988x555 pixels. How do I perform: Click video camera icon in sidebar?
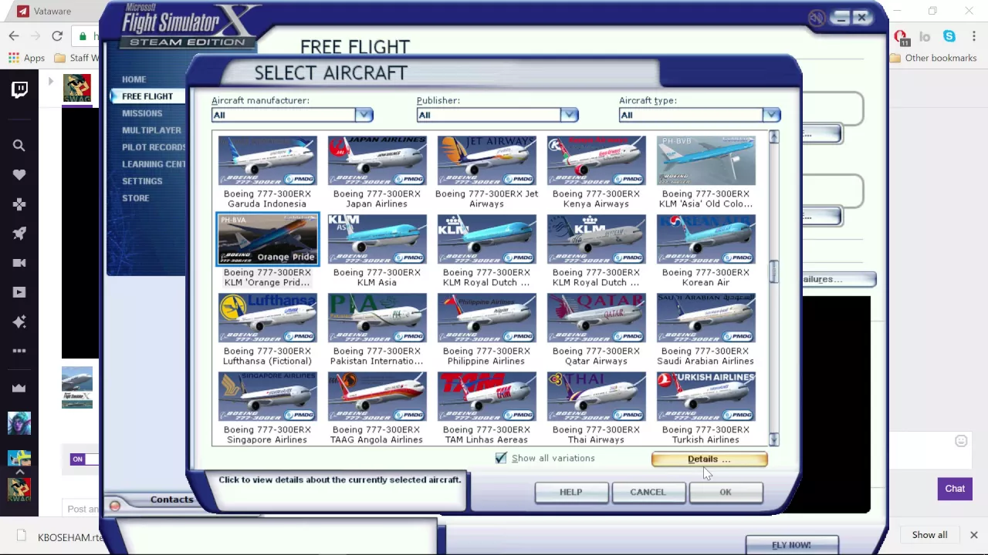(19, 263)
